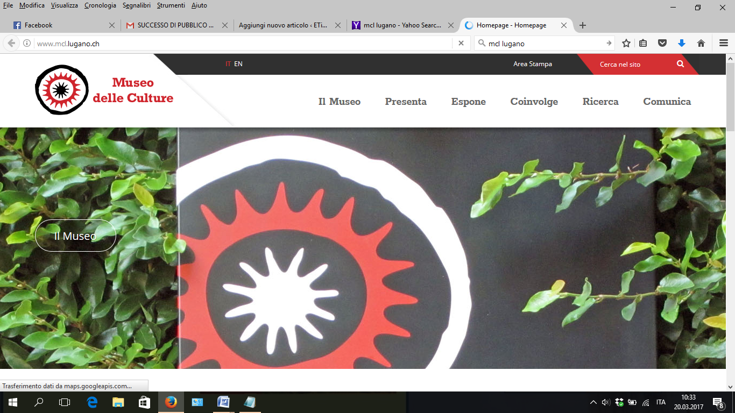Click the ITA keyboard language indicator
Screen dimensions: 735x413
661,402
